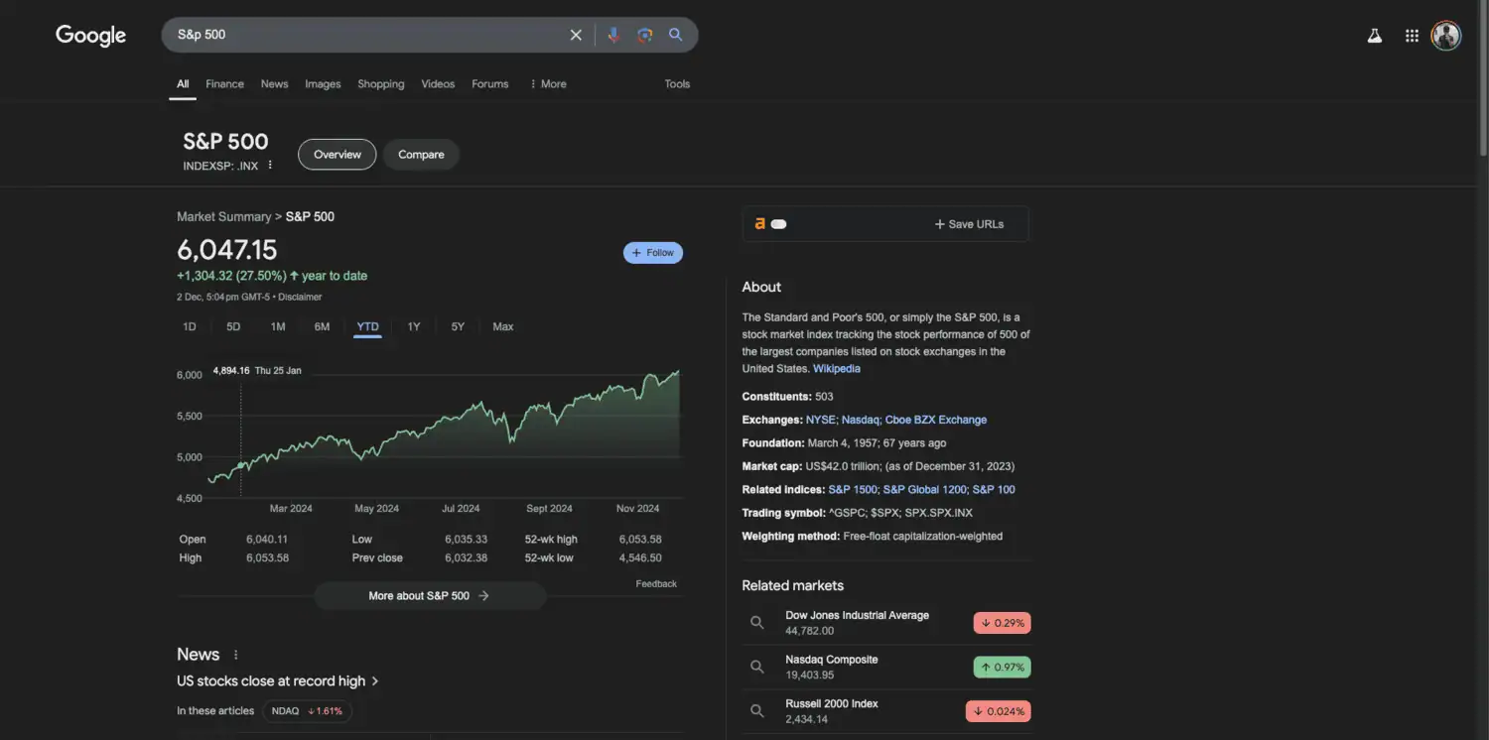Viewport: 1489px width, 740px height.
Task: Select the All results tab
Action: [183, 84]
